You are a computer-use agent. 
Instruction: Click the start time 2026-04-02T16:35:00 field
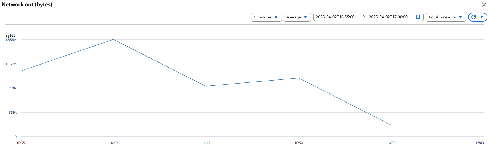point(335,17)
